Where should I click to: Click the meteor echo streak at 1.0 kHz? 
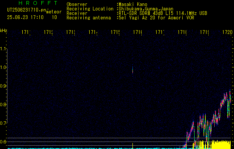(x=132, y=70)
